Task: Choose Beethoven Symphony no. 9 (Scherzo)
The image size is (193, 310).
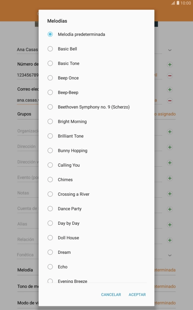Action: coord(96,107)
